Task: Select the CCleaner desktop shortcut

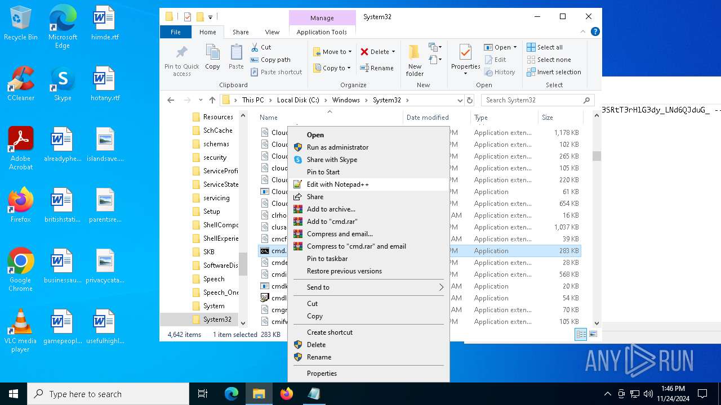Action: (x=21, y=83)
